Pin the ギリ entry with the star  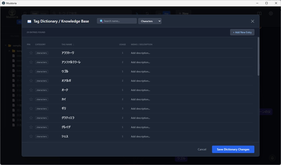pos(31,109)
